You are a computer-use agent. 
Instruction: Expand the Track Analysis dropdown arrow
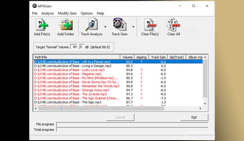click(x=105, y=27)
